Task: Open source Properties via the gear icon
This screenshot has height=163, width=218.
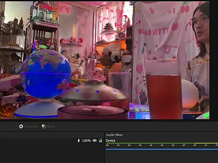Action: [x=21, y=126]
